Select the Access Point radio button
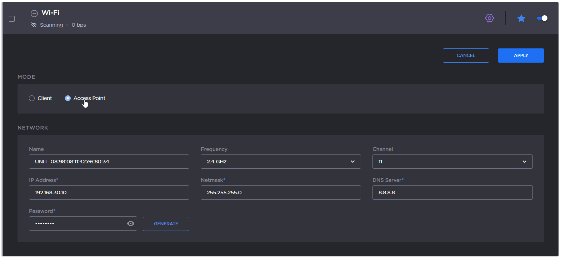Viewport: 561px width, 258px height. click(x=68, y=98)
